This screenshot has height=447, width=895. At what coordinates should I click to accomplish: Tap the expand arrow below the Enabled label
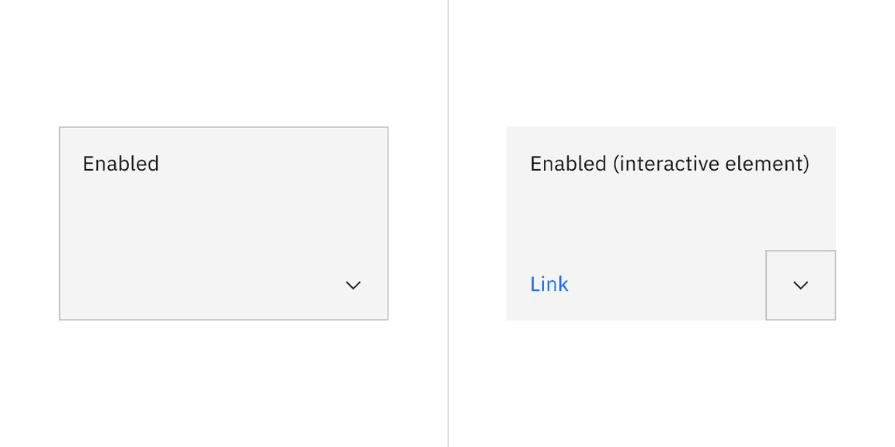353,286
